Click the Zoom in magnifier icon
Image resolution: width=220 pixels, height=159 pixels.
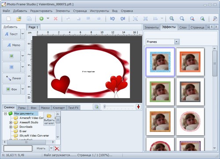point(172,18)
